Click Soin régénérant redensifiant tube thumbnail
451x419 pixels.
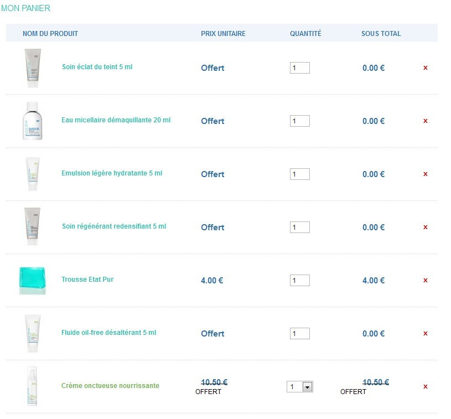(x=33, y=227)
